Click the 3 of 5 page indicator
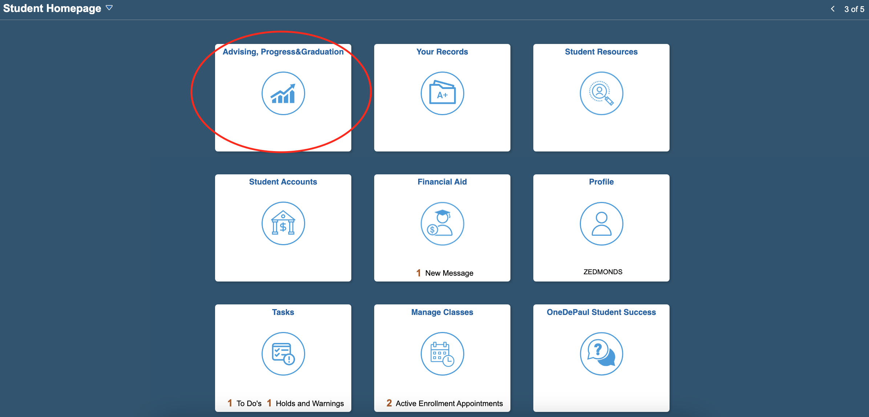 (854, 9)
